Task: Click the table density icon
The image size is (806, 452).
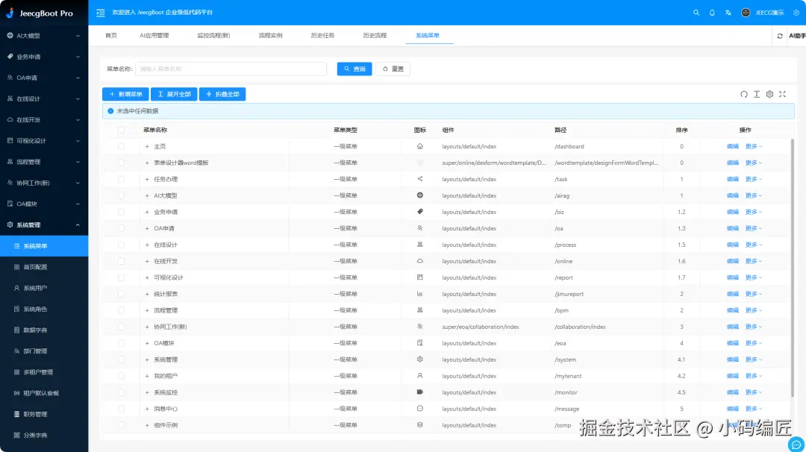Action: click(757, 94)
